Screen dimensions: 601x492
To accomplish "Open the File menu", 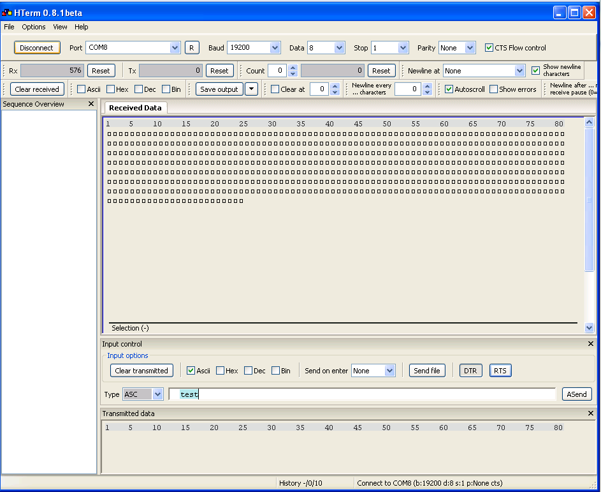I will (x=9, y=27).
